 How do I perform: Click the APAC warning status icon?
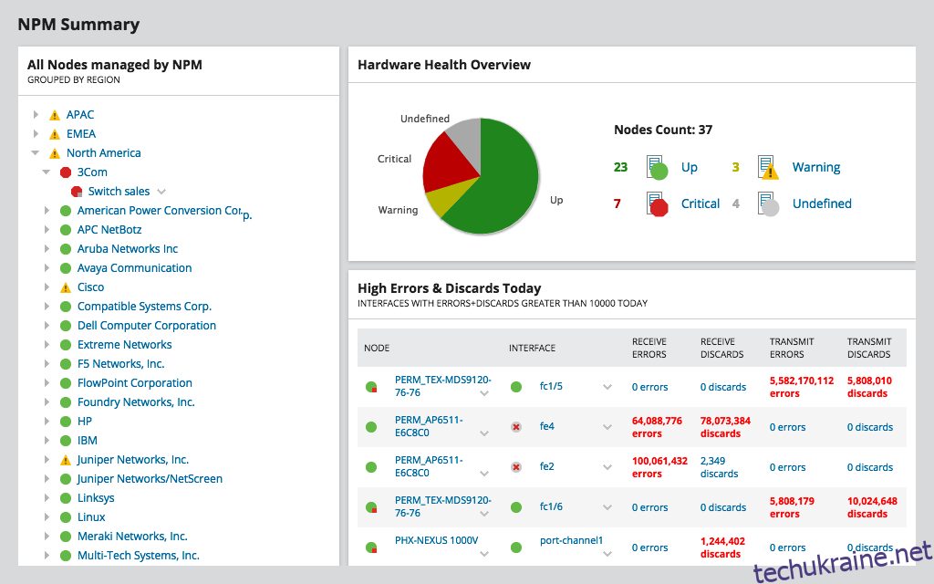click(55, 115)
